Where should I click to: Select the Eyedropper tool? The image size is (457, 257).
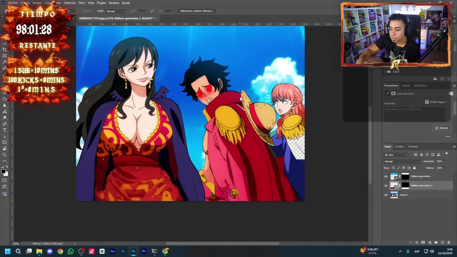pos(5,62)
